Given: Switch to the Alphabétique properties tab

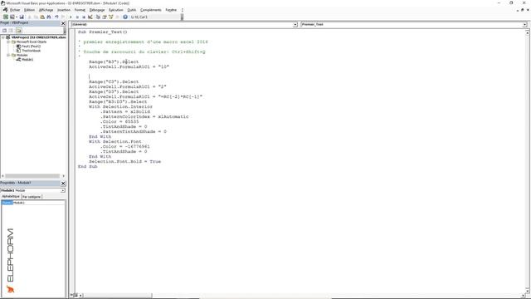Looking at the screenshot, I should click(11, 197).
